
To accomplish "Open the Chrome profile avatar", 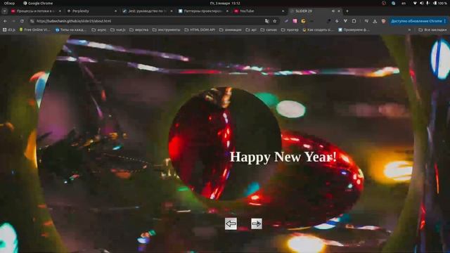I will [x=383, y=21].
